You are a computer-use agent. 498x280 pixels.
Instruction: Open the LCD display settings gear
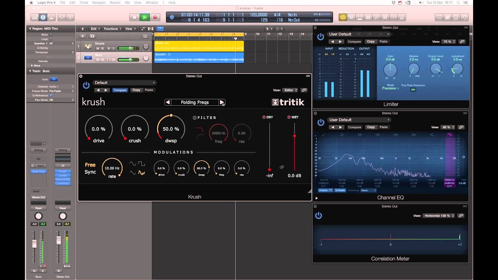coord(172,17)
